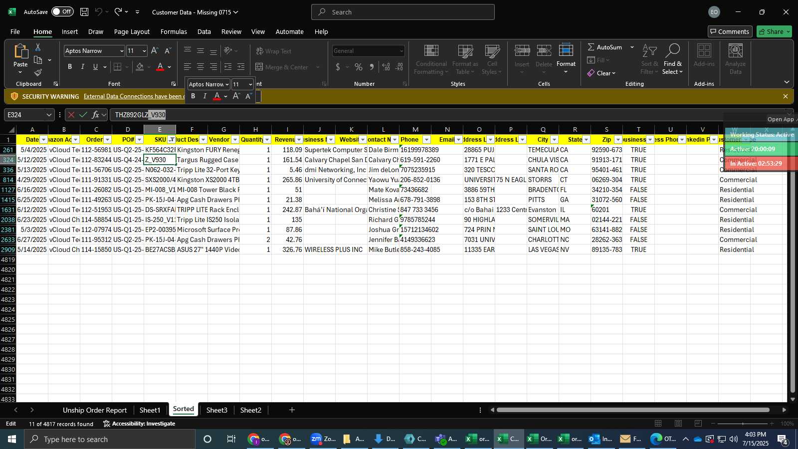The height and width of the screenshot is (449, 798).
Task: Click the Comments button
Action: [x=730, y=31]
